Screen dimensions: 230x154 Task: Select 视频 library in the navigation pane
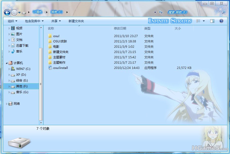coord(19,28)
